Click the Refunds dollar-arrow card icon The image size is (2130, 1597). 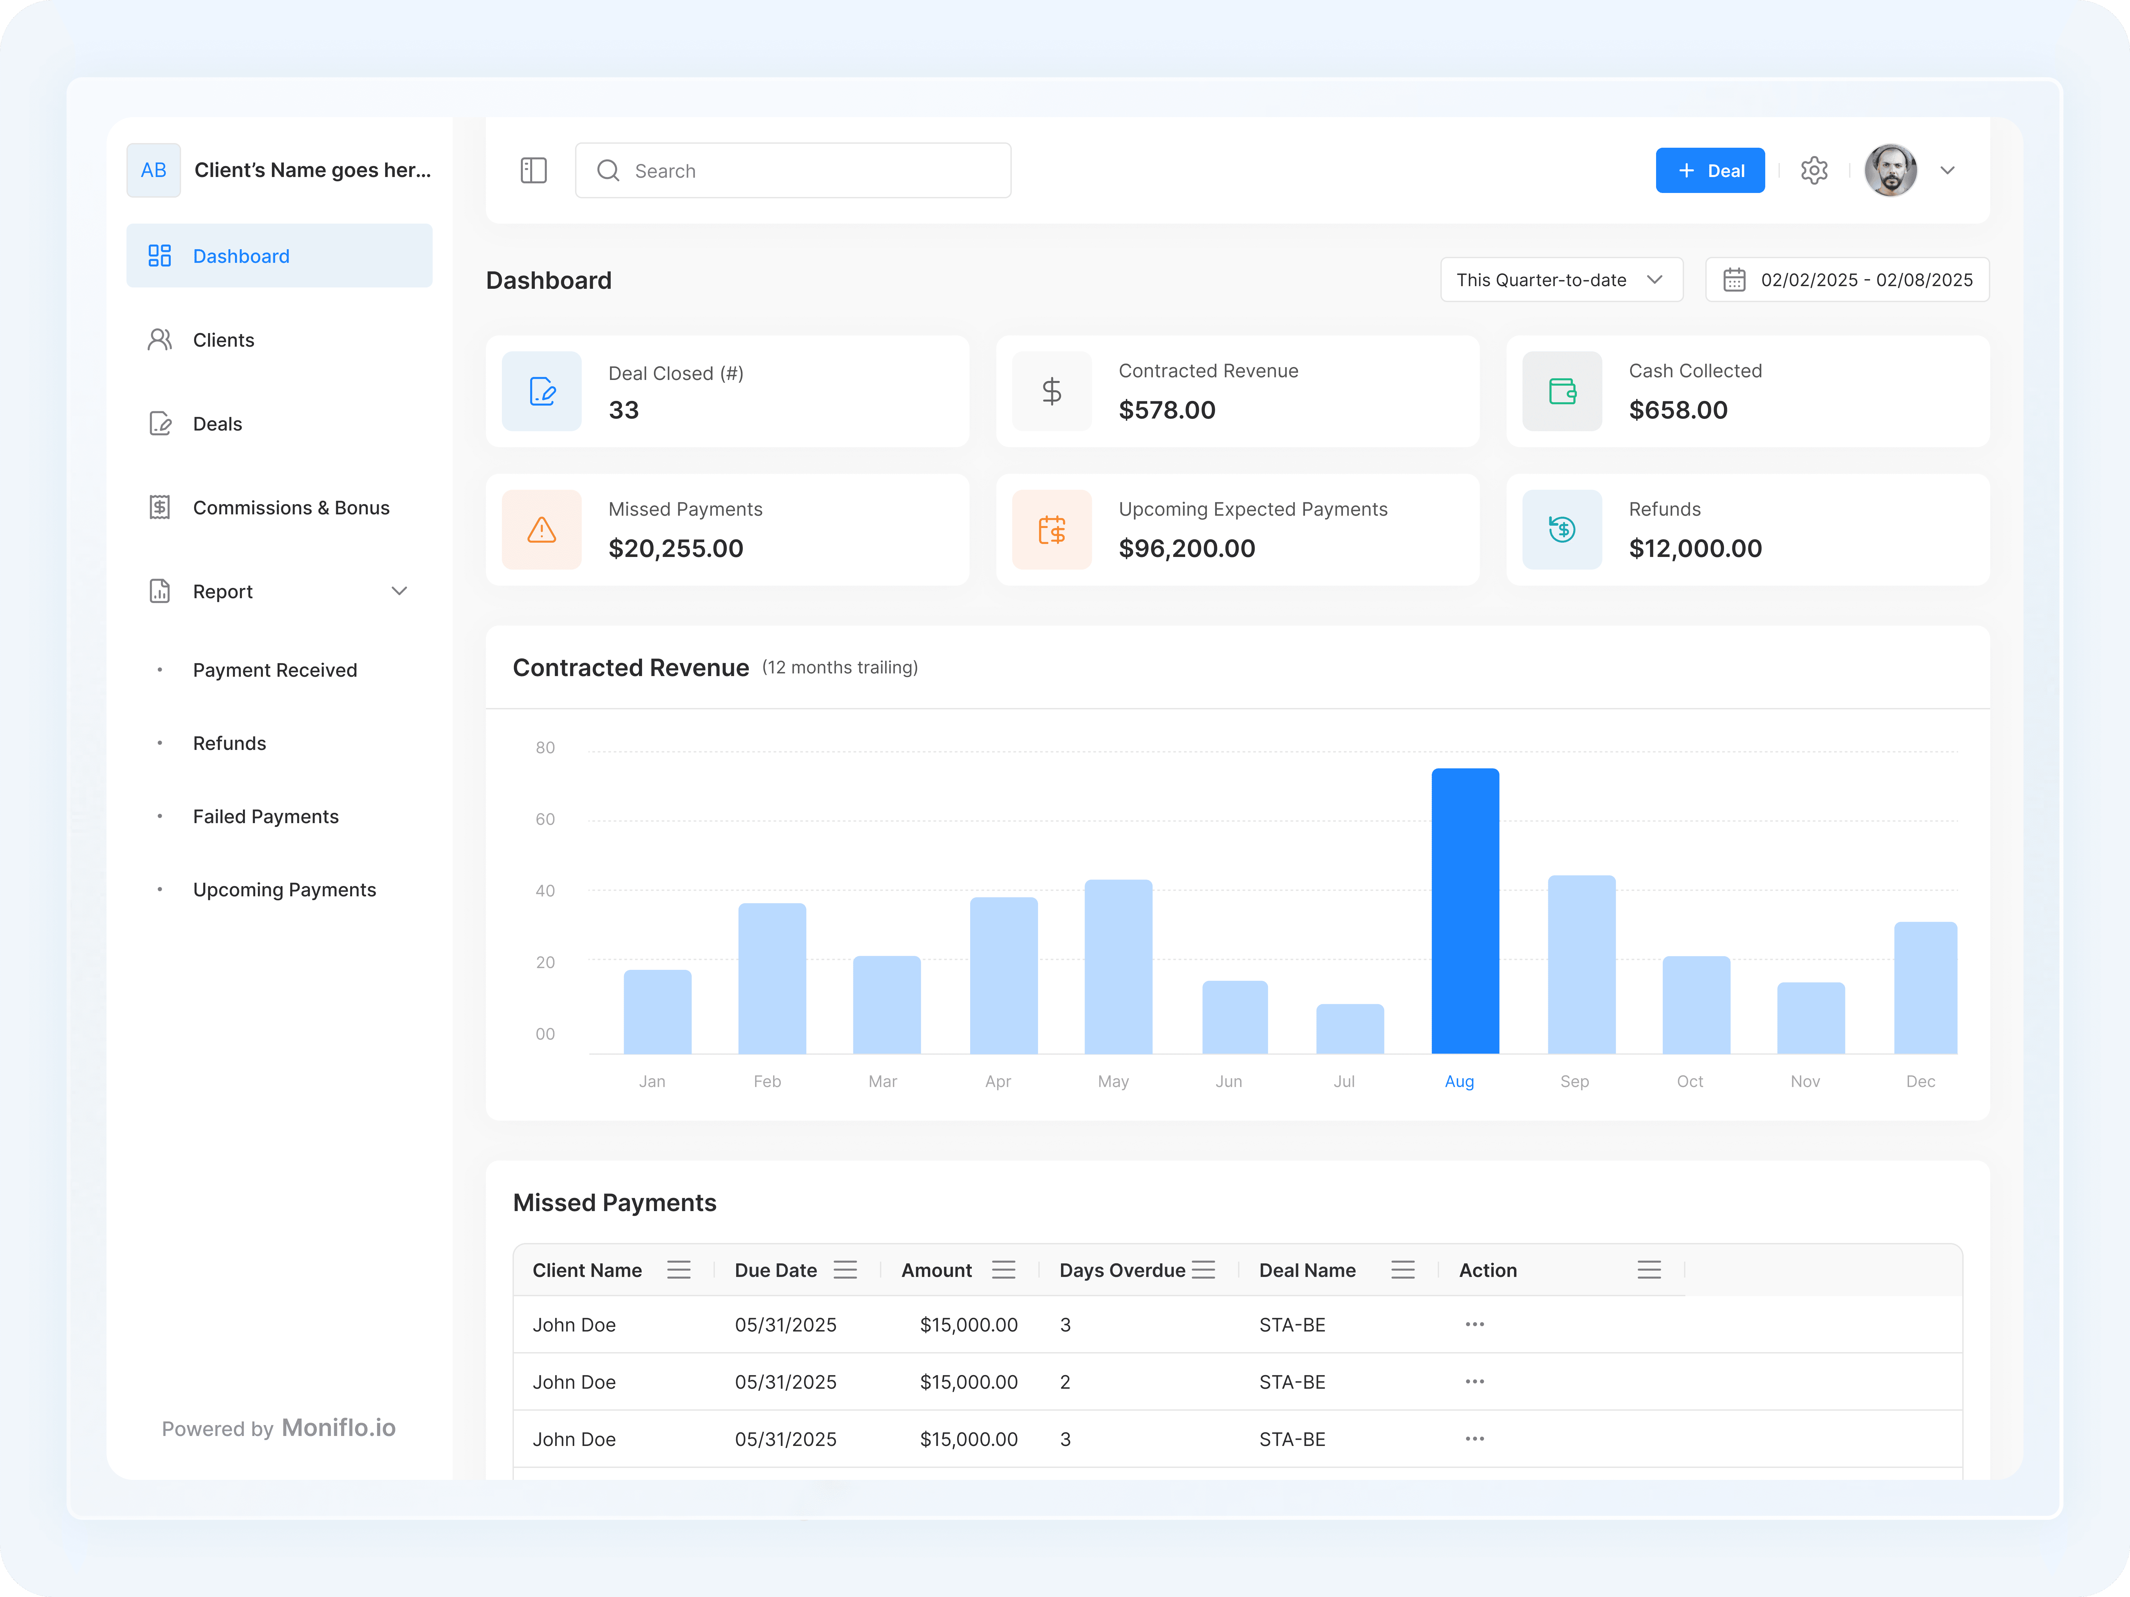coord(1562,529)
